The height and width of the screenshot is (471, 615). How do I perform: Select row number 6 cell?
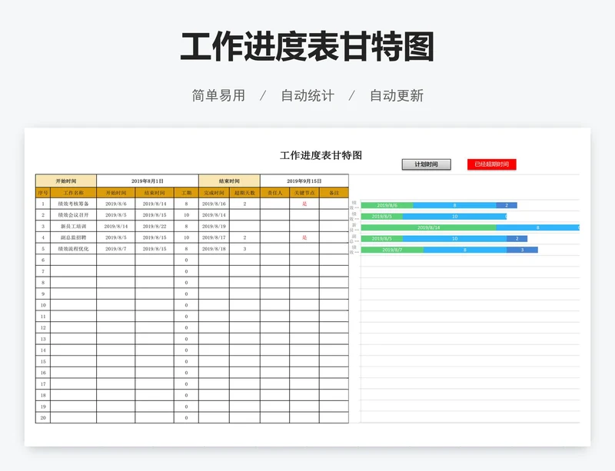pos(43,260)
